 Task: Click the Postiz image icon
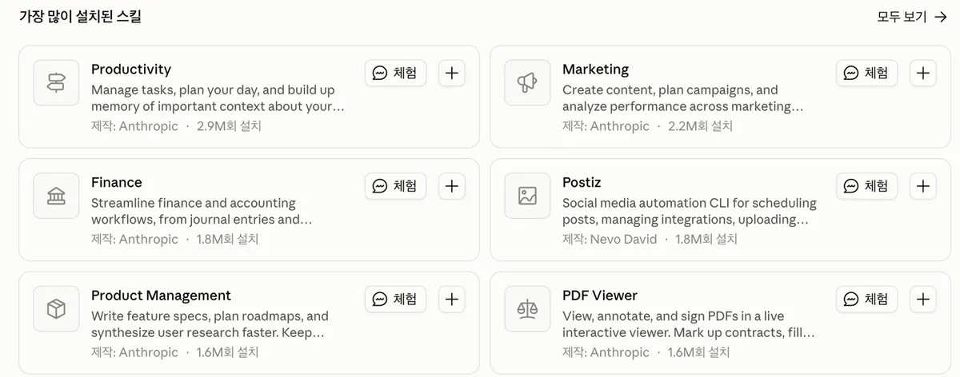pos(527,196)
